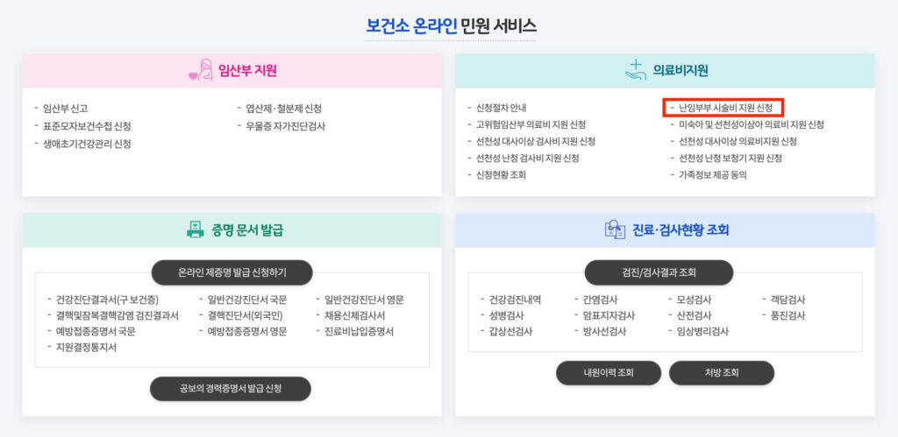
Task: Open the 검진/검사결과 조회 button
Action: [x=664, y=272]
